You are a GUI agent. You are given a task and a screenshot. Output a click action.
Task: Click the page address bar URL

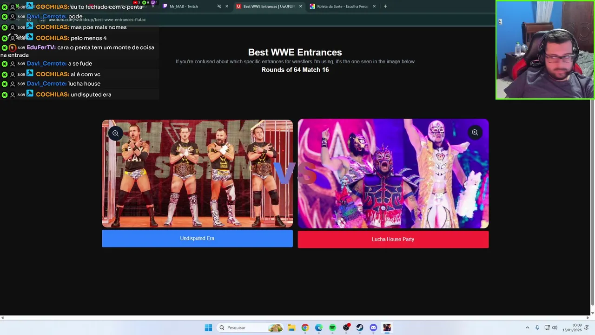(x=97, y=20)
